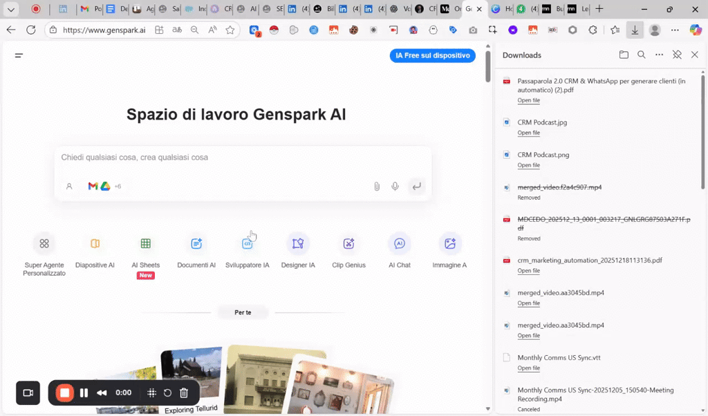Open the browser profile avatar
This screenshot has width=708, height=416.
coord(655,30)
